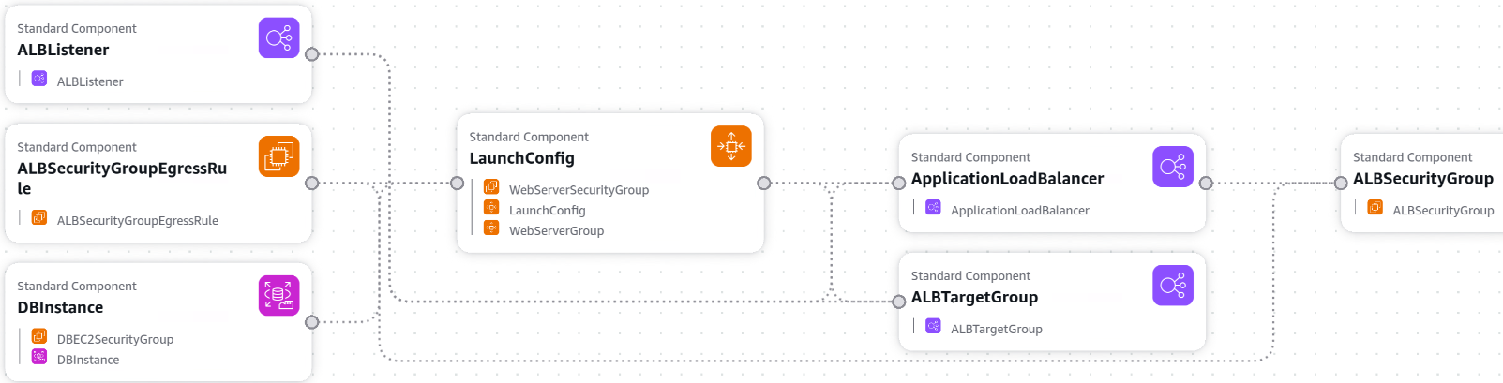This screenshot has width=1503, height=383.
Task: Click the ALBSecurityGroup resource label in list
Action: pyautogui.click(x=1444, y=211)
